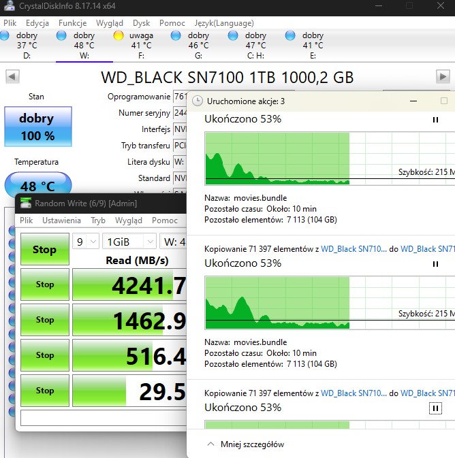Click the empty text field below benchmark results
Viewport: 455px width, 458px height.
pos(102,417)
